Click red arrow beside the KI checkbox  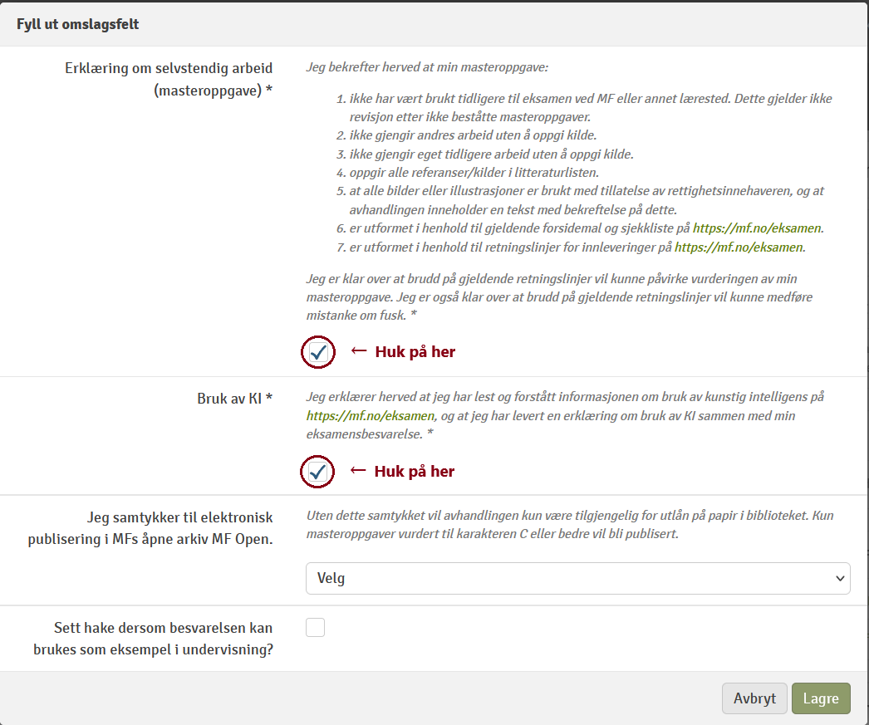359,471
